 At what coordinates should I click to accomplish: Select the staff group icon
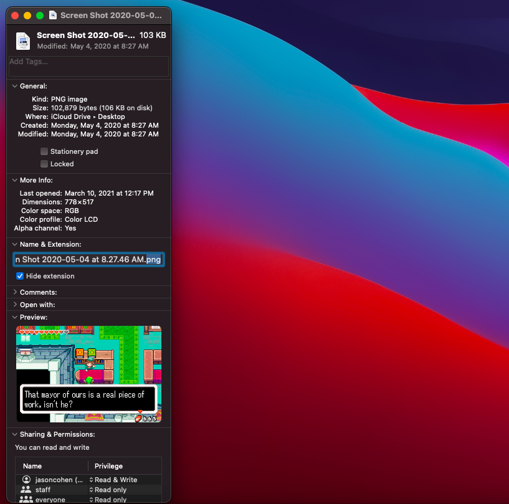click(26, 490)
